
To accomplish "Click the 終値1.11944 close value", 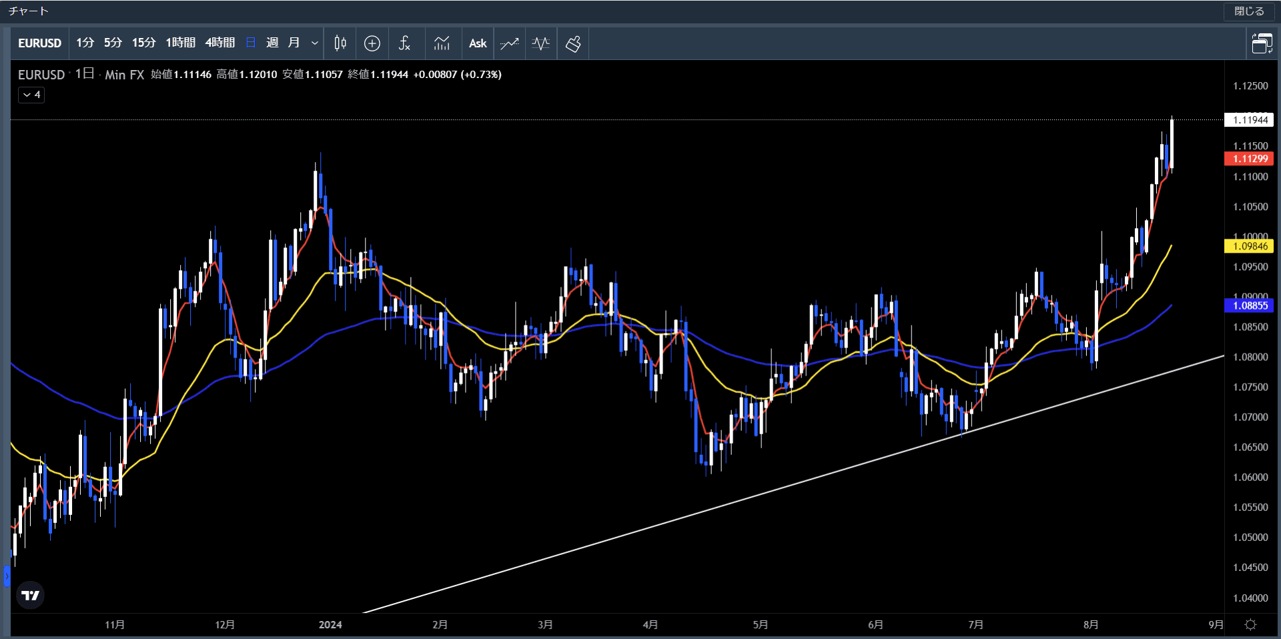I will click(x=378, y=75).
